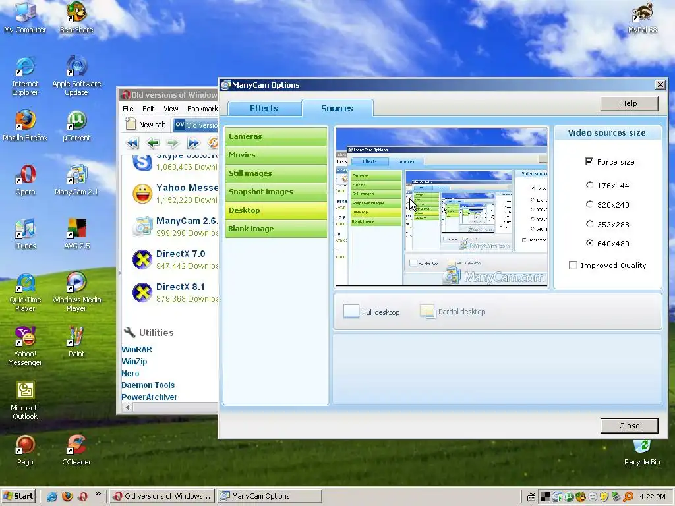Open QuickTime Player desktop icon
Image resolution: width=675 pixels, height=506 pixels.
click(x=25, y=293)
